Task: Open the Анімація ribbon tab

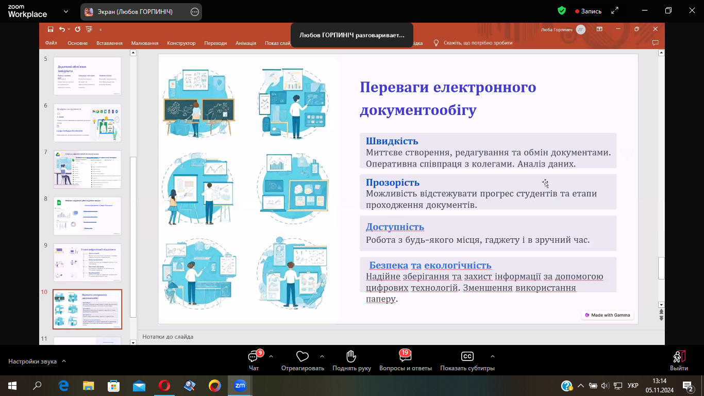Action: pos(246,43)
